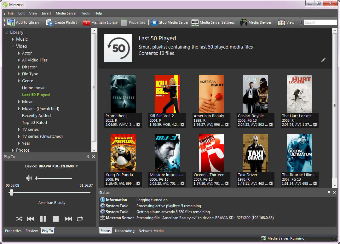Open the Tools menu

(85, 13)
